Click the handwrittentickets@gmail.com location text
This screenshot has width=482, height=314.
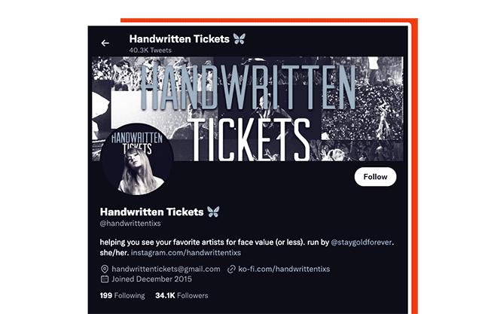tap(166, 269)
